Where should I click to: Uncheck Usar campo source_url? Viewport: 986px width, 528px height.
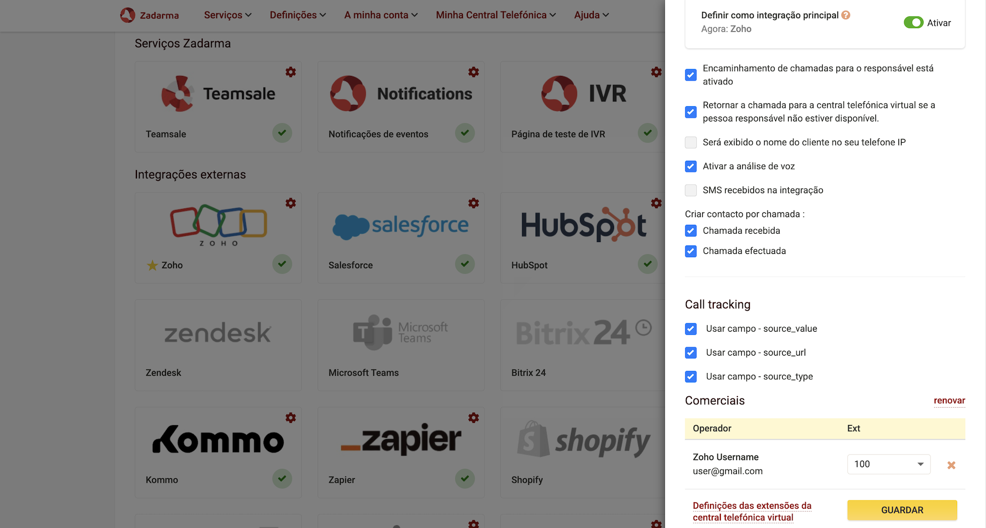(691, 353)
